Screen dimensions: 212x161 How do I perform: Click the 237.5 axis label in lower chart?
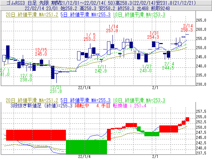click(201, 153)
